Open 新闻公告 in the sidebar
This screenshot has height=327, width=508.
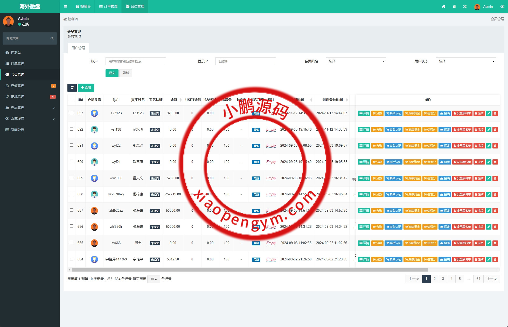[30, 130]
